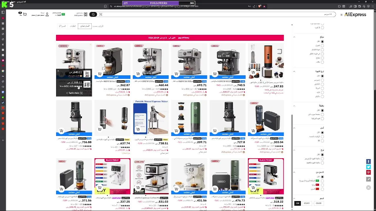Screen dimensions: 376x211
Task: Add 303.04 portable maker with case to cart
Action: 254,130
